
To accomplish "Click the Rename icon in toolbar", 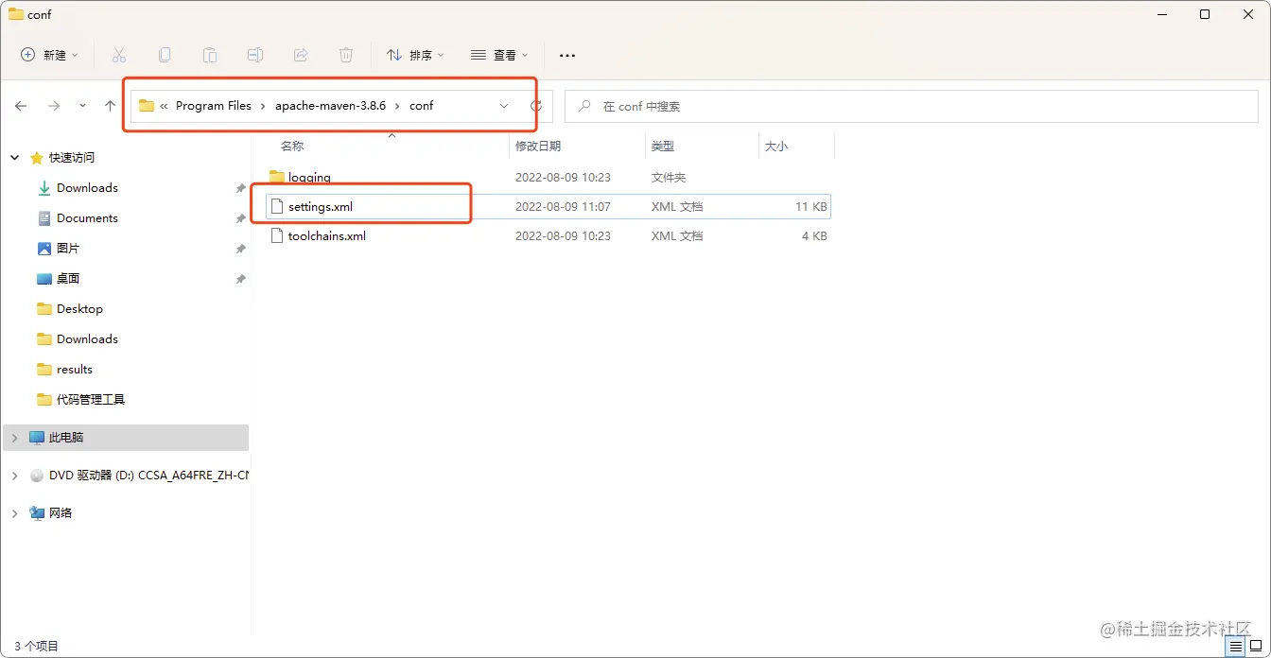I will point(255,55).
